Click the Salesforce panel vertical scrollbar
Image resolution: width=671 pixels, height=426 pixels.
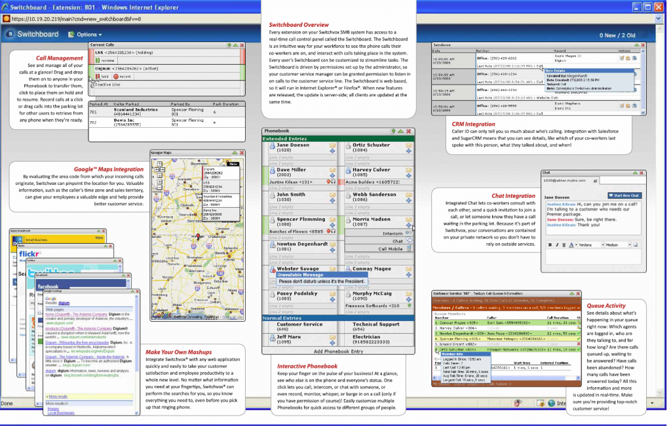click(x=643, y=81)
